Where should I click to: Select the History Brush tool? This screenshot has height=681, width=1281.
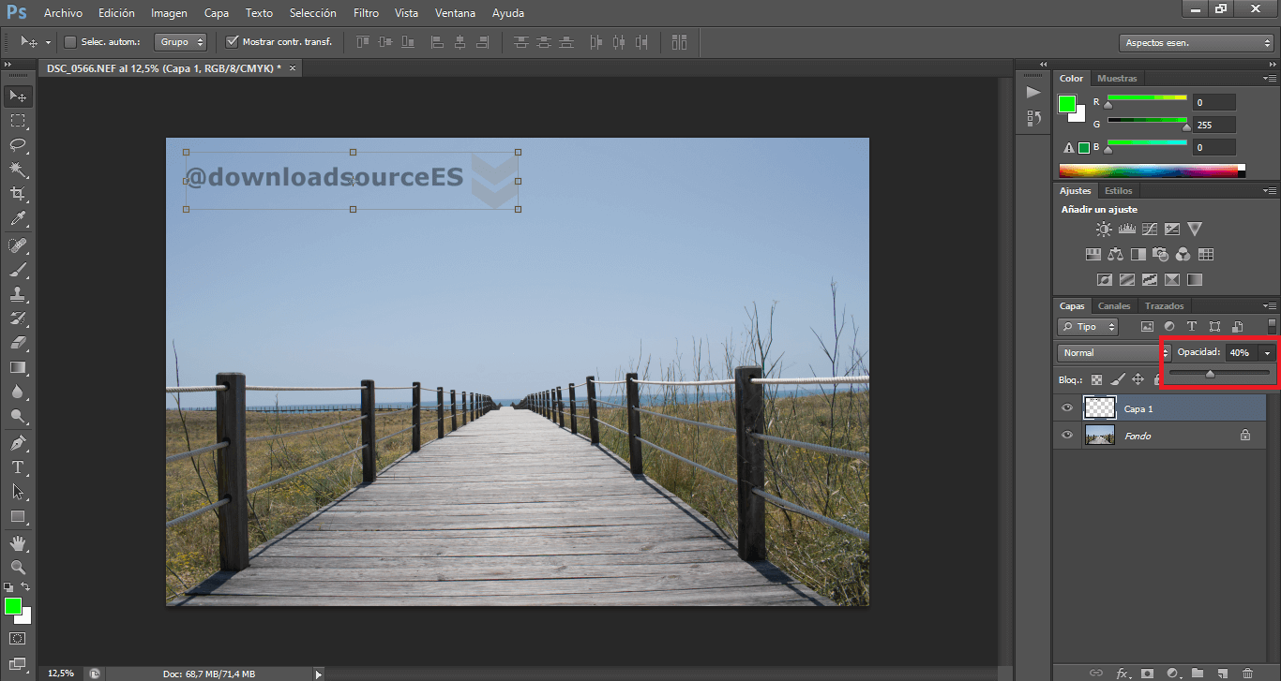point(18,318)
